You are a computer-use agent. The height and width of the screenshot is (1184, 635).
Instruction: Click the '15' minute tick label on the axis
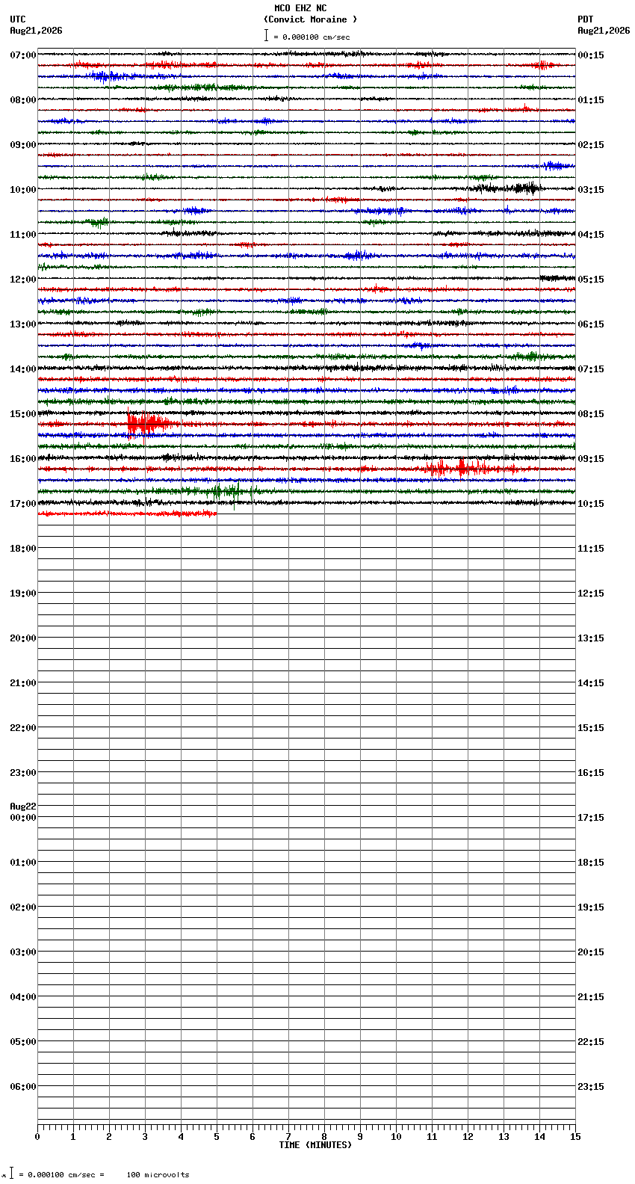(575, 1137)
